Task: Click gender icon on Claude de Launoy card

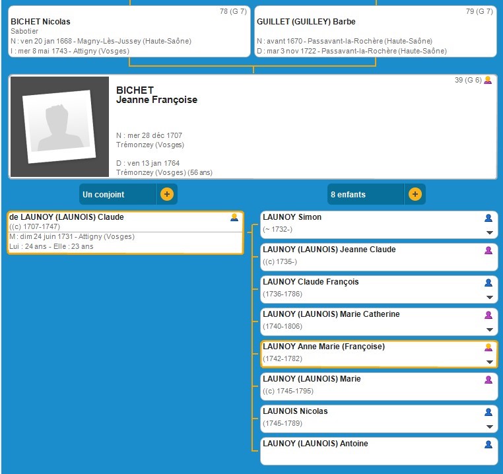Action: pos(234,218)
